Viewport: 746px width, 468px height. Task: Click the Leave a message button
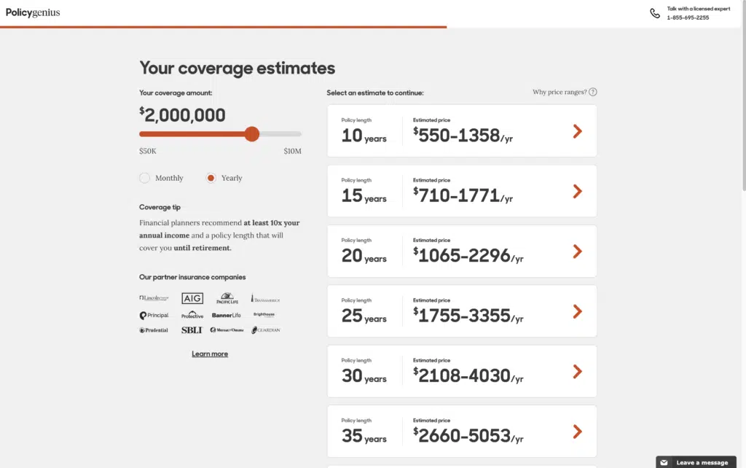702,462
